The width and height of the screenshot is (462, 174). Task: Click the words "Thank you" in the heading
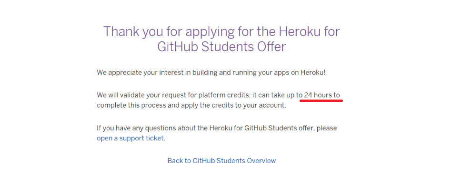129,32
